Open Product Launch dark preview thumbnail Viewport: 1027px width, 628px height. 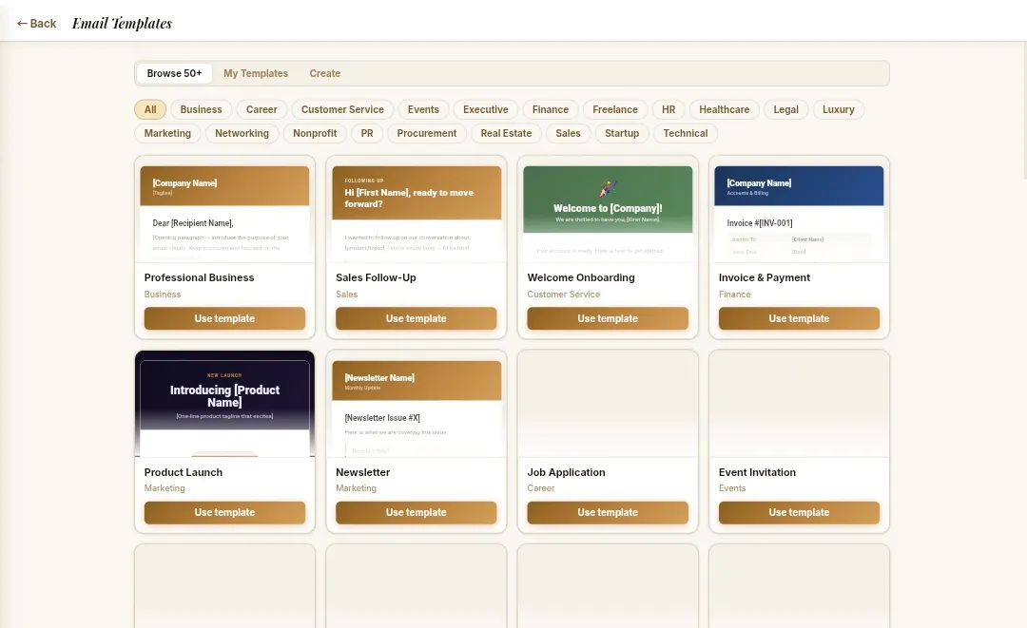[224, 404]
